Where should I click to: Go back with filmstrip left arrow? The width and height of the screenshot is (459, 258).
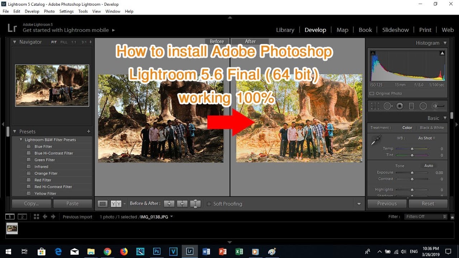tap(45, 216)
